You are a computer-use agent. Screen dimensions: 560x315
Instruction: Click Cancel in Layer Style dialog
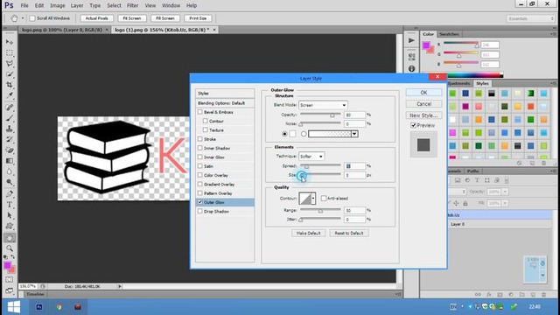point(423,104)
